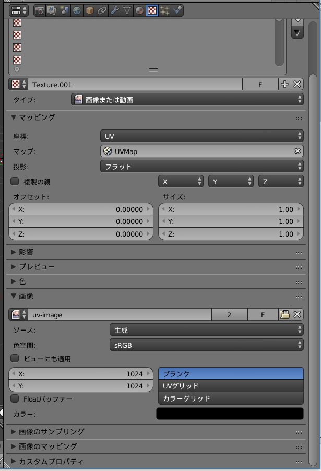Viewport: 321px width, 471px height.
Task: Switch to the Scene properties tab icon
Action: point(64,10)
